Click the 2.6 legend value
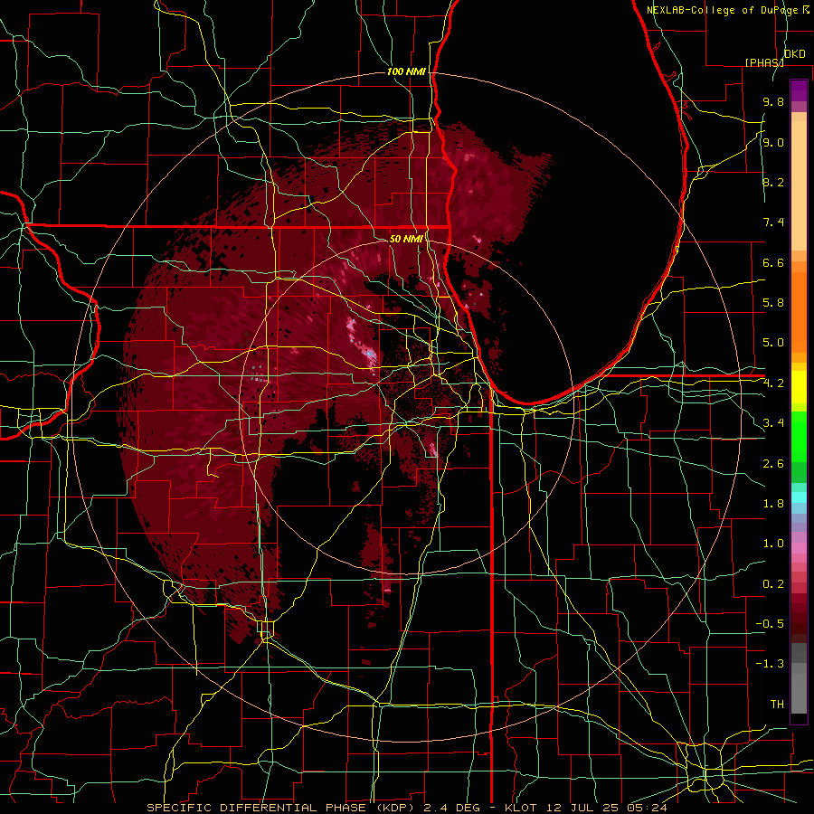 click(773, 463)
